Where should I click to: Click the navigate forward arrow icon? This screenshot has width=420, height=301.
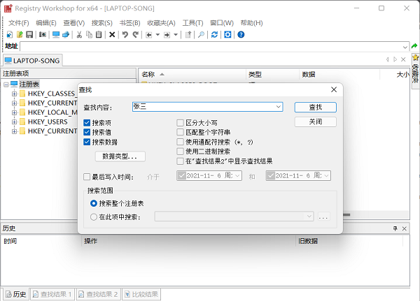coord(167,35)
